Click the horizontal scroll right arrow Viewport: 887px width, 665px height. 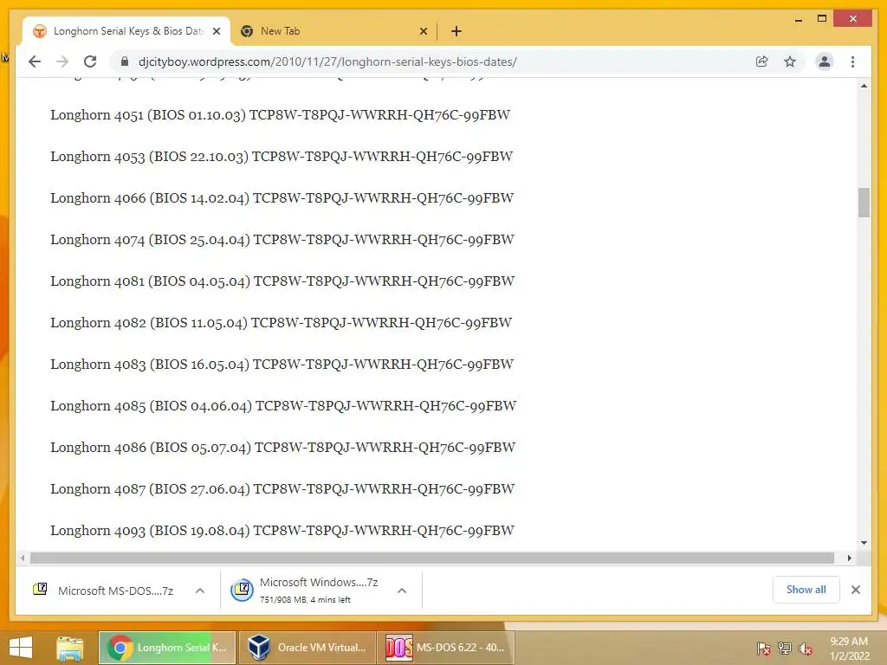(x=849, y=558)
